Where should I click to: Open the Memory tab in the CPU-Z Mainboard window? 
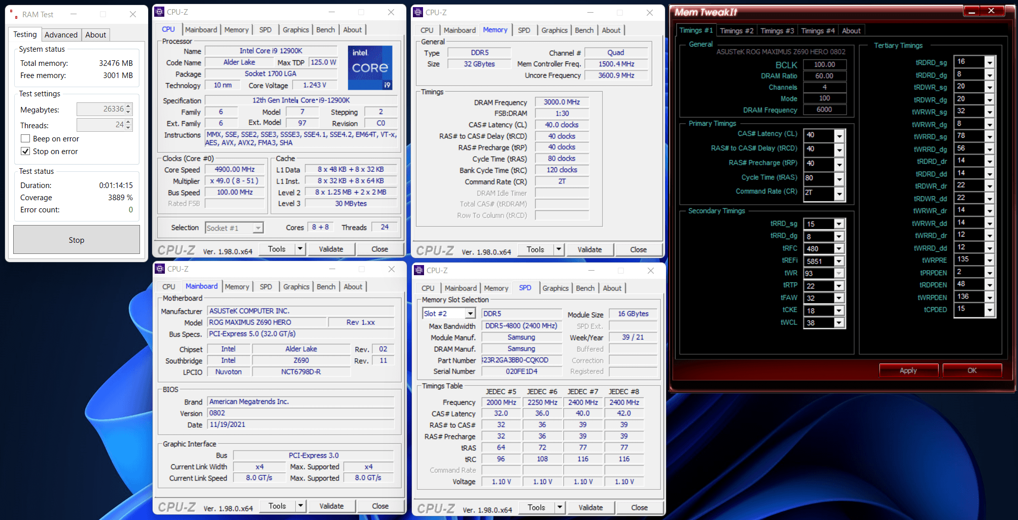click(x=237, y=287)
